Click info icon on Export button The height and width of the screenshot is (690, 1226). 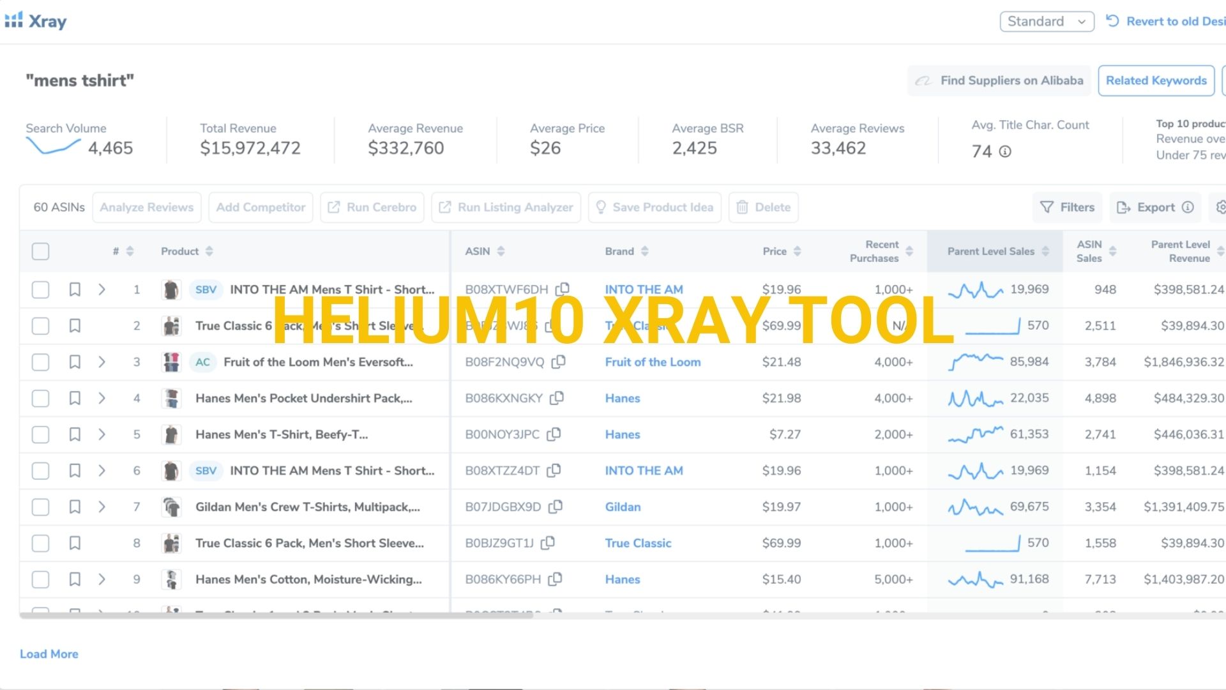pos(1188,207)
